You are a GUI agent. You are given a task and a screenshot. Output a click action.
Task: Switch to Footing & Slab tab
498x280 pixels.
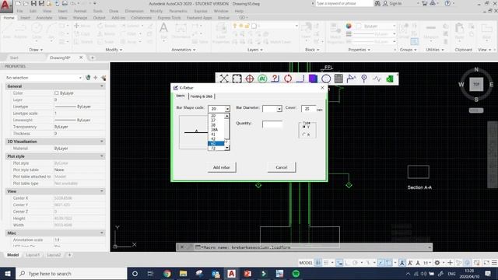[x=202, y=96]
